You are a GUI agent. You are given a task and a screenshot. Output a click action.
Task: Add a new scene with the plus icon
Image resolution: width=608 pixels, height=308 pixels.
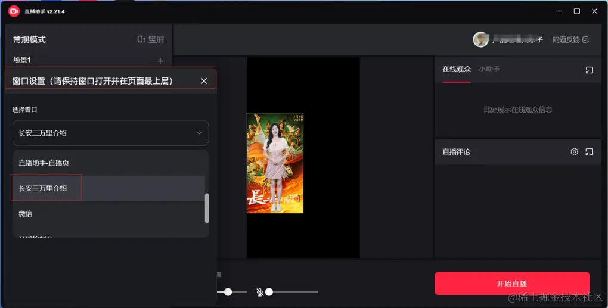(x=160, y=61)
